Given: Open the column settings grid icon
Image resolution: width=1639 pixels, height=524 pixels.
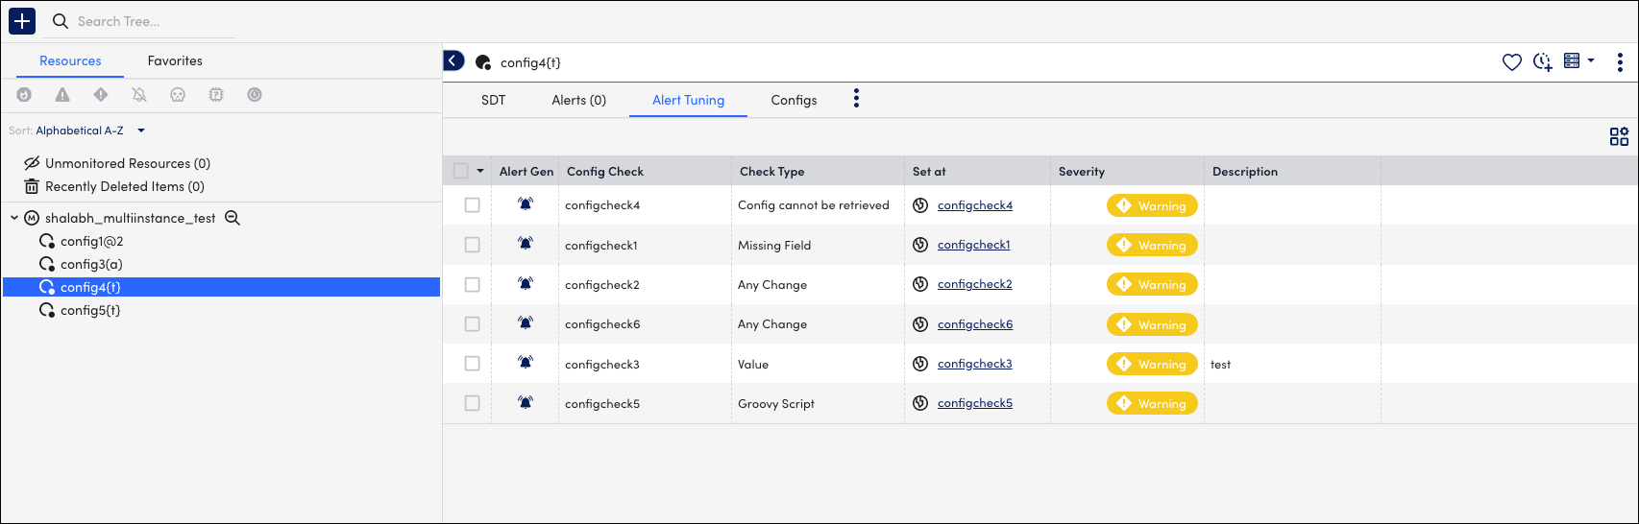Looking at the screenshot, I should pyautogui.click(x=1619, y=137).
